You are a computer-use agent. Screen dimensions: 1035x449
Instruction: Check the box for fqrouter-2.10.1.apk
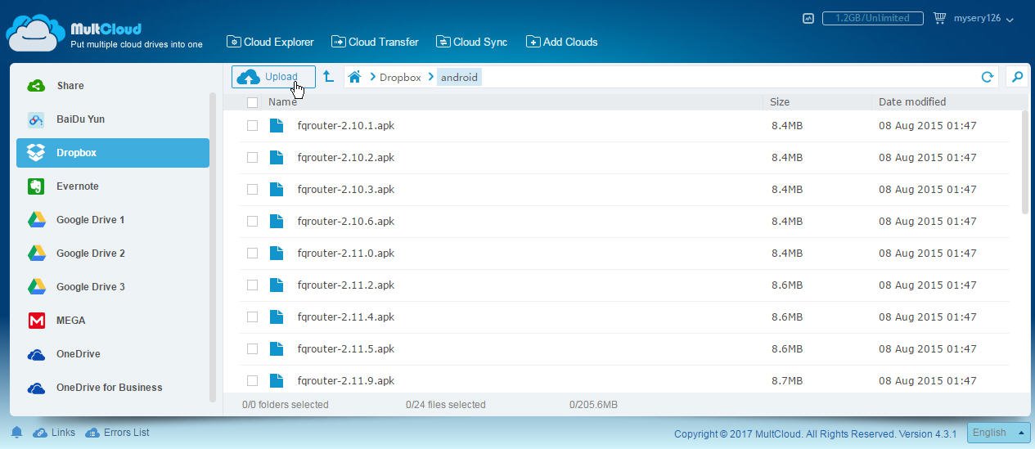(x=252, y=125)
